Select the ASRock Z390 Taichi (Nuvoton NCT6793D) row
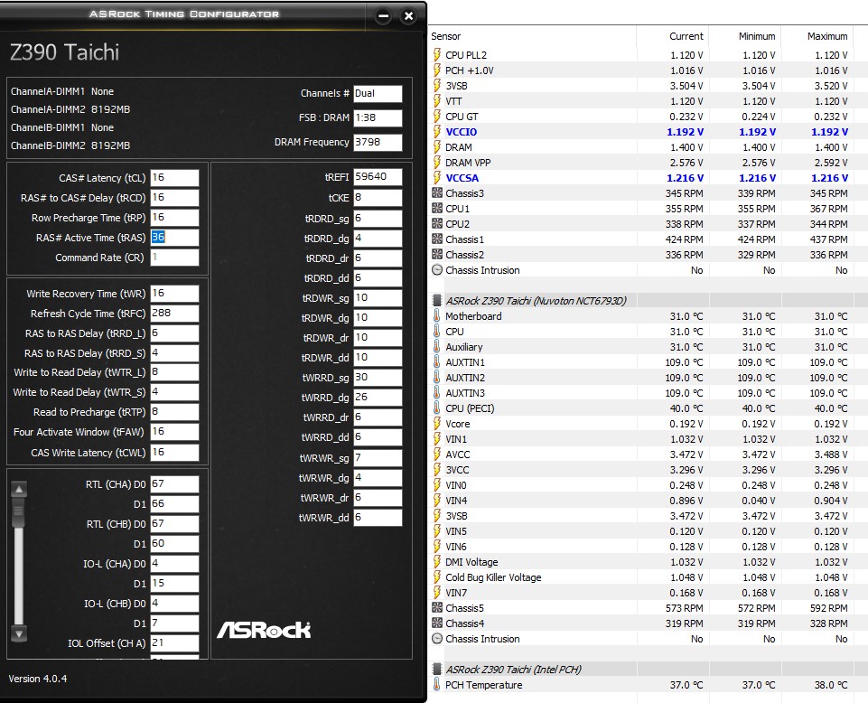 point(649,301)
